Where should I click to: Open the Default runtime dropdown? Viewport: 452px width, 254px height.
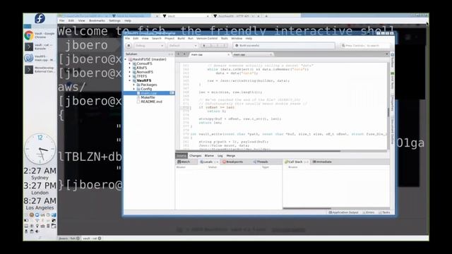(183, 45)
